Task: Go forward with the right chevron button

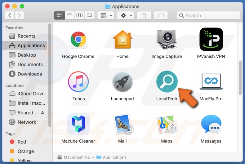Action: point(19,15)
